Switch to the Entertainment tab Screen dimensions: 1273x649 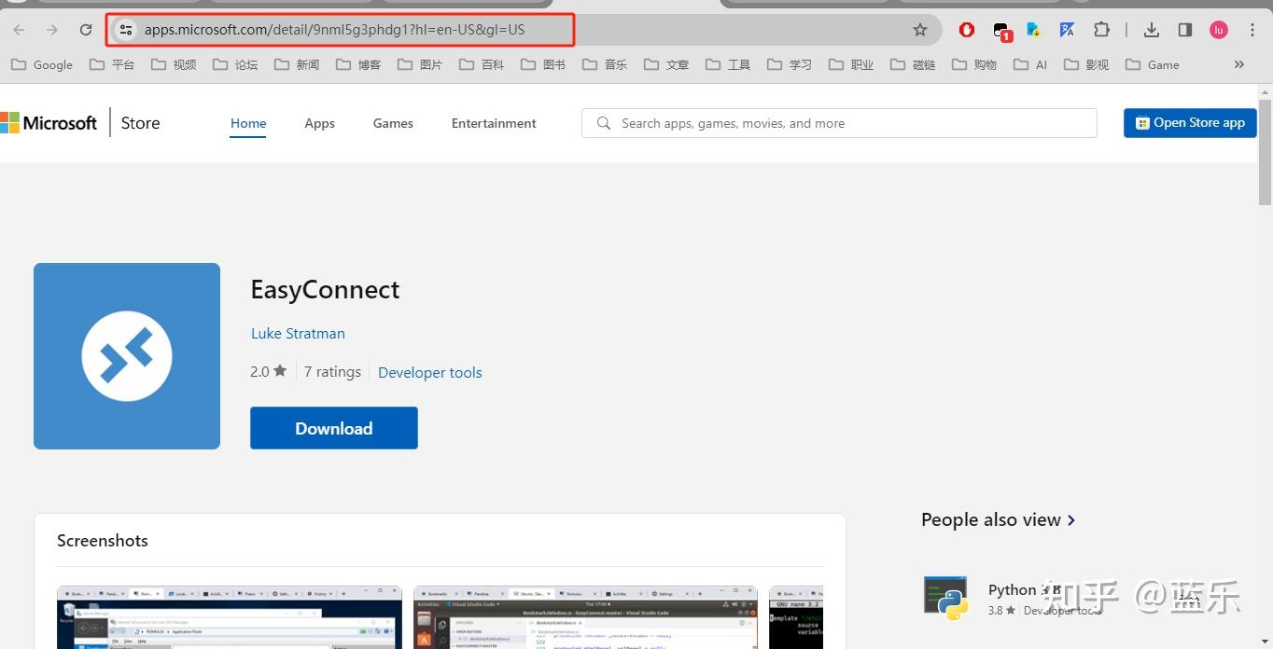[x=493, y=122]
